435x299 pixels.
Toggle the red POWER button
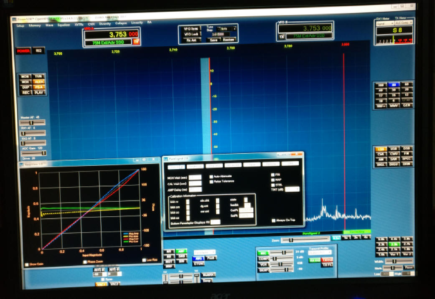point(23,51)
